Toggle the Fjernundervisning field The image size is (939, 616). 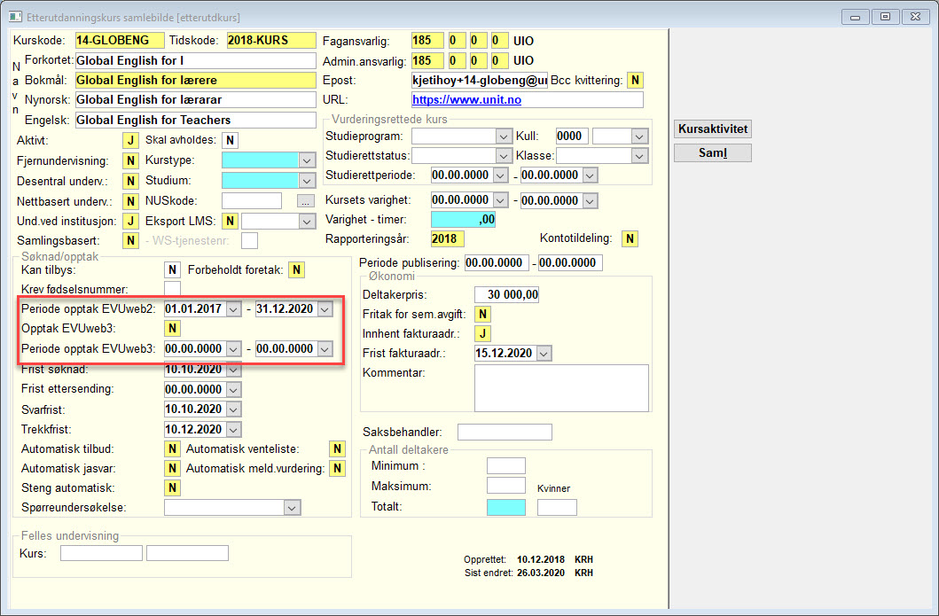130,160
